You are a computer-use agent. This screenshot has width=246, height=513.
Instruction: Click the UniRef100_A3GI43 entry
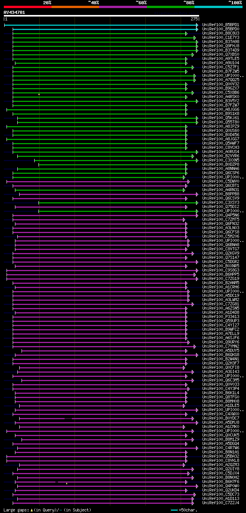click(x=221, y=372)
